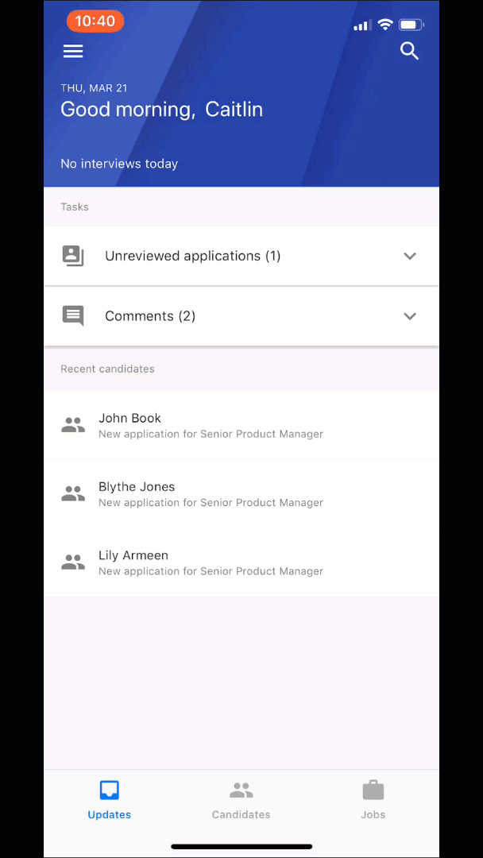The width and height of the screenshot is (483, 858).
Task: Tap the Comments (2) label
Action: [150, 316]
